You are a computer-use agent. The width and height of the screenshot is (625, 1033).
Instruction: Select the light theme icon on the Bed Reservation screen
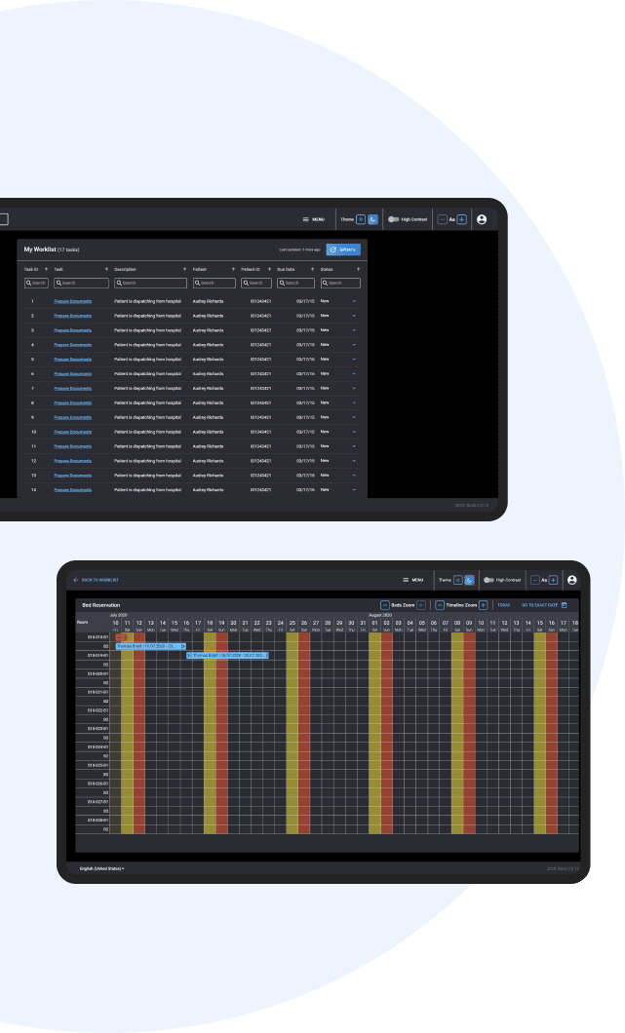point(457,580)
